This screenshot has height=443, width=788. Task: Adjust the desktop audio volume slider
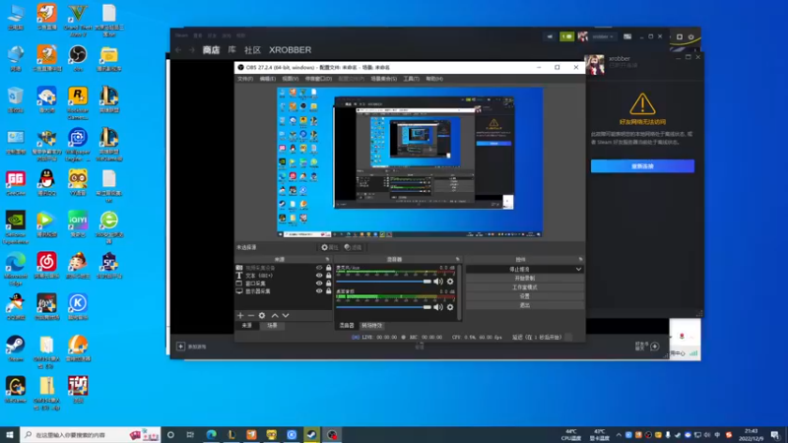384,307
